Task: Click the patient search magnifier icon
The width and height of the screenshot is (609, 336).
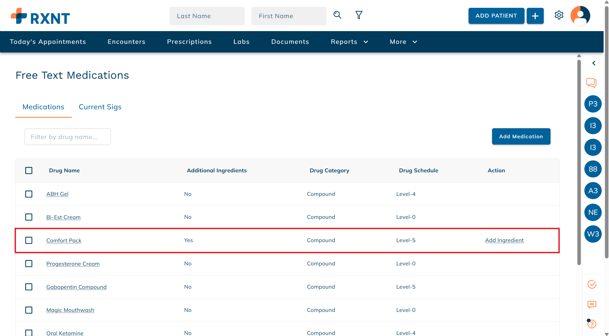Action: click(x=337, y=15)
